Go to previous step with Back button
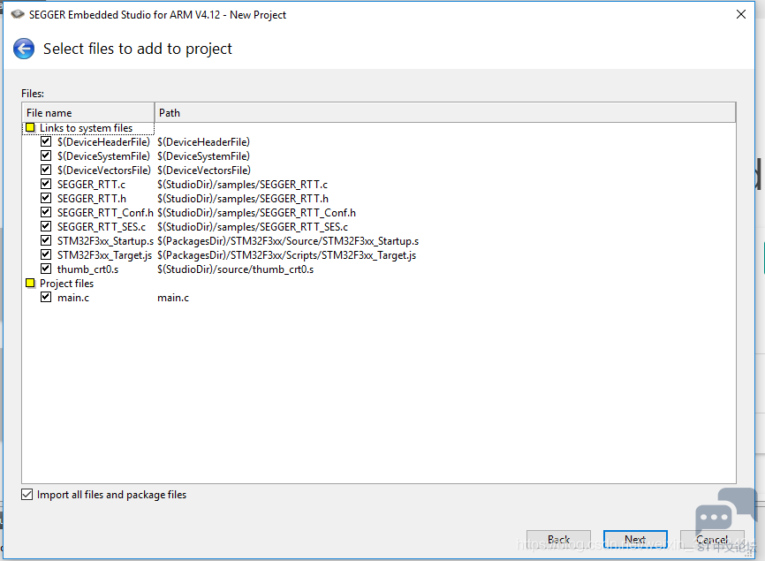765x561 pixels. click(558, 540)
